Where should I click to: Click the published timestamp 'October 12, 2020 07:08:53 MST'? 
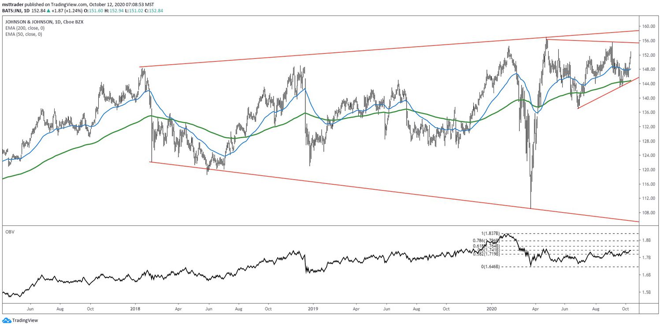[x=121, y=4]
